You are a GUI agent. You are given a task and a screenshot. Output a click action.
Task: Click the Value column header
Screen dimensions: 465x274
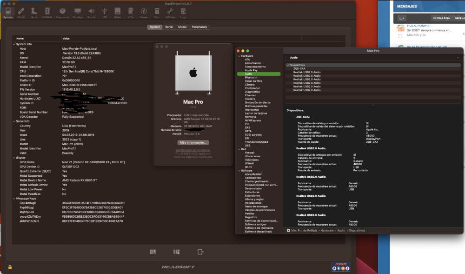click(x=66, y=39)
